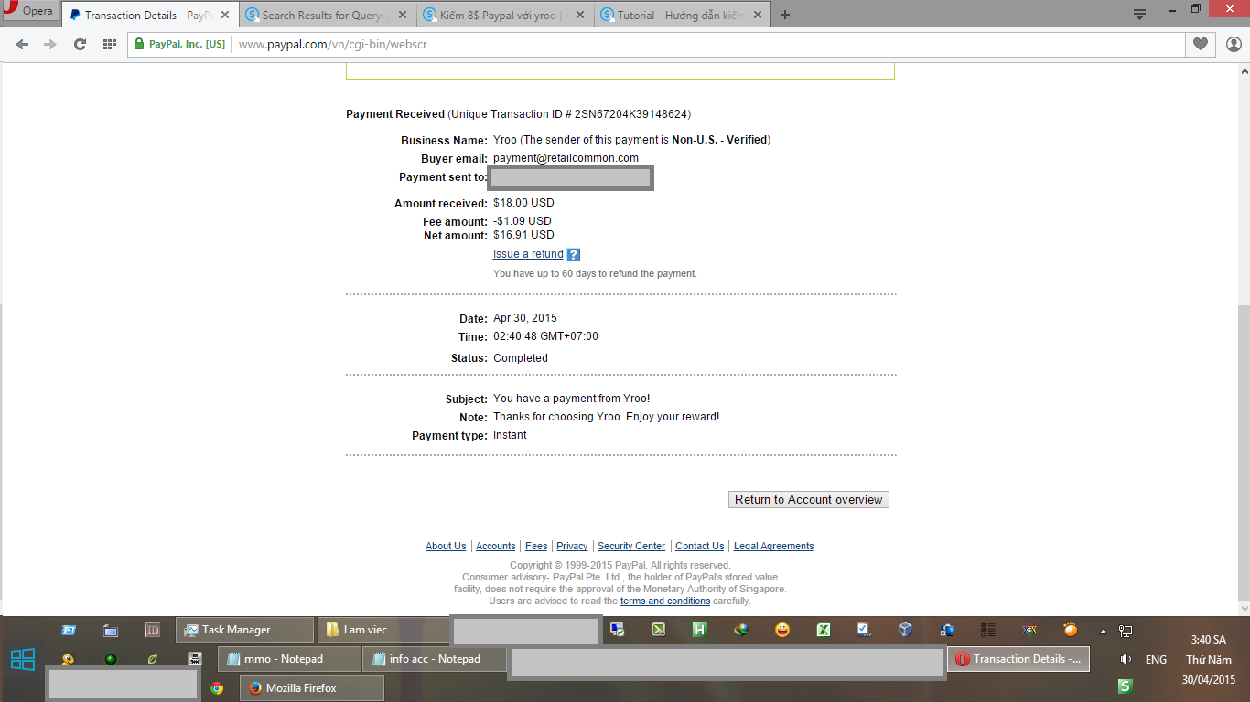1250x702 pixels.
Task: Close the Transaction Details tab
Action: 225,16
